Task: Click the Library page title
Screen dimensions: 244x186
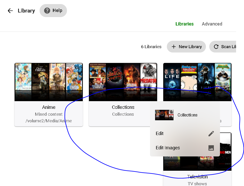Action: point(26,11)
